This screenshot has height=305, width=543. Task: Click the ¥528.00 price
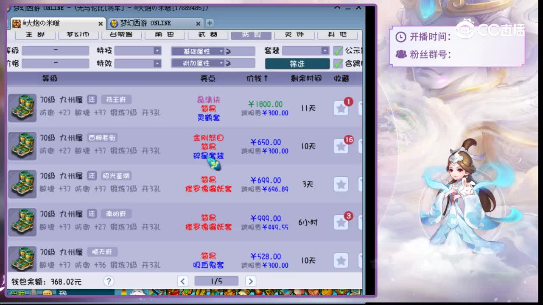(x=266, y=257)
